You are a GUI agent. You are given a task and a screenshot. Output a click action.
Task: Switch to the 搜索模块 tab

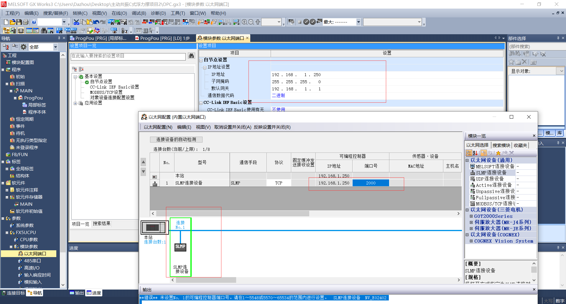[501, 145]
